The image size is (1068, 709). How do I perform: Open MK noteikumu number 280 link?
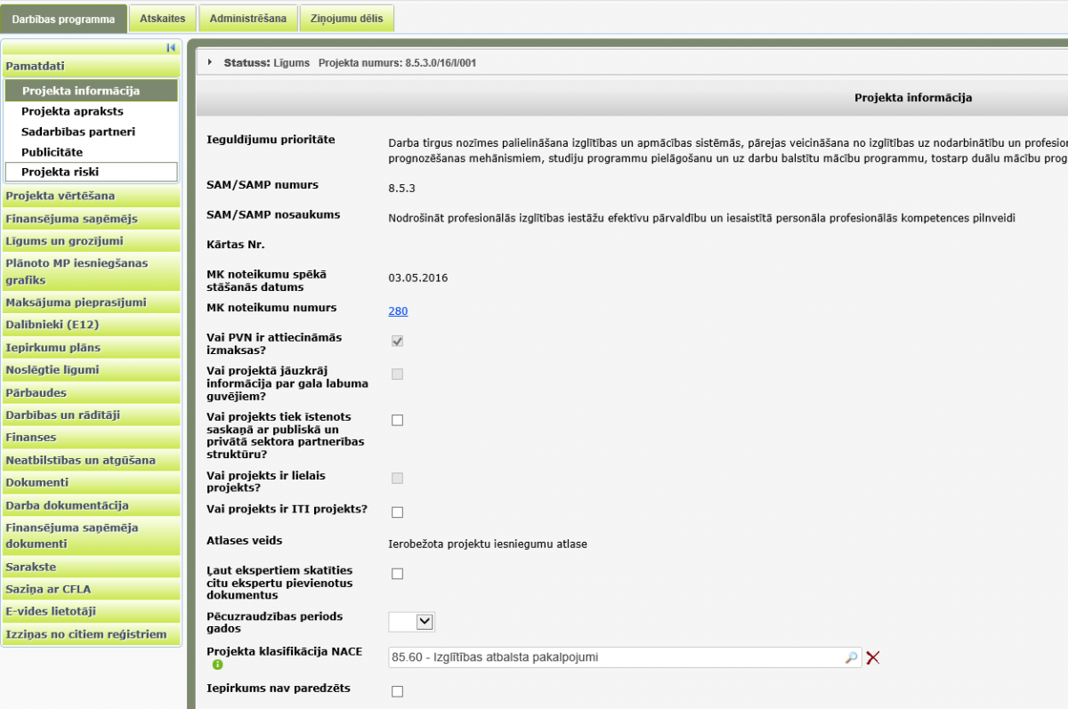point(398,310)
